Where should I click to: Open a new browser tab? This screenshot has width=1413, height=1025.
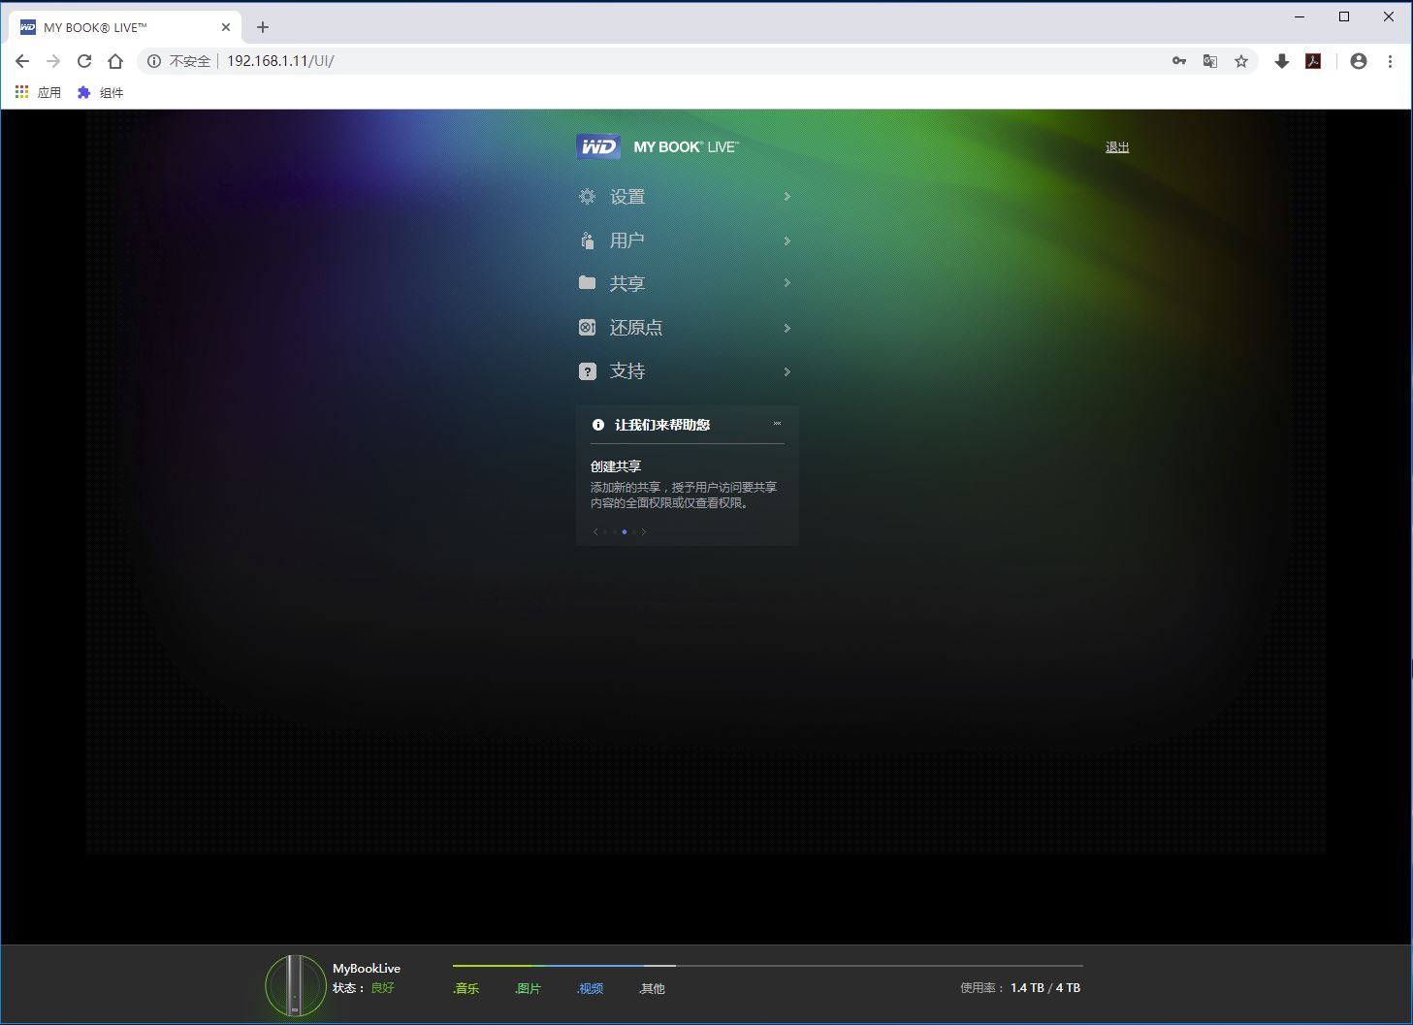(x=263, y=27)
